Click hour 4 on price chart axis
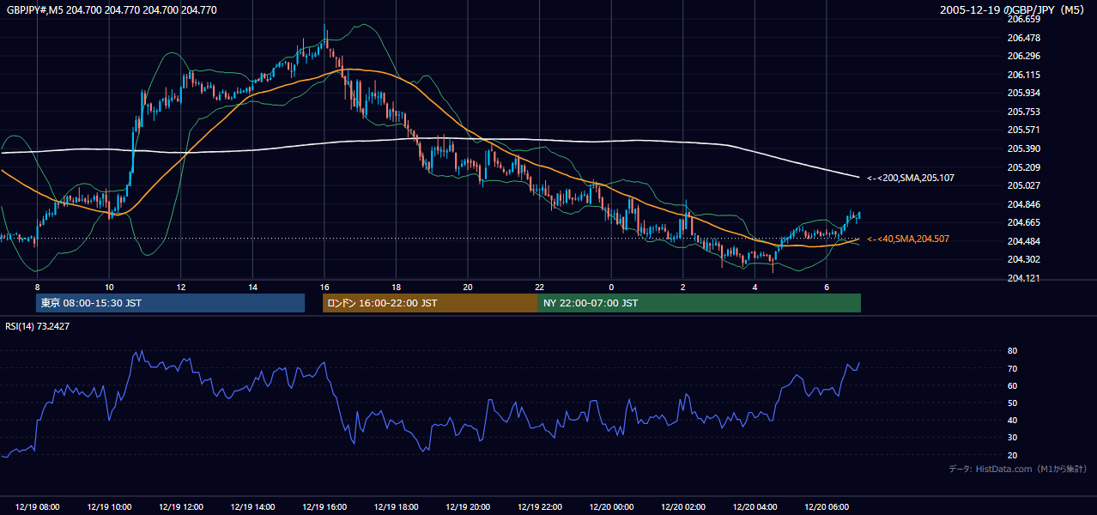This screenshot has height=515, width=1097. [755, 287]
